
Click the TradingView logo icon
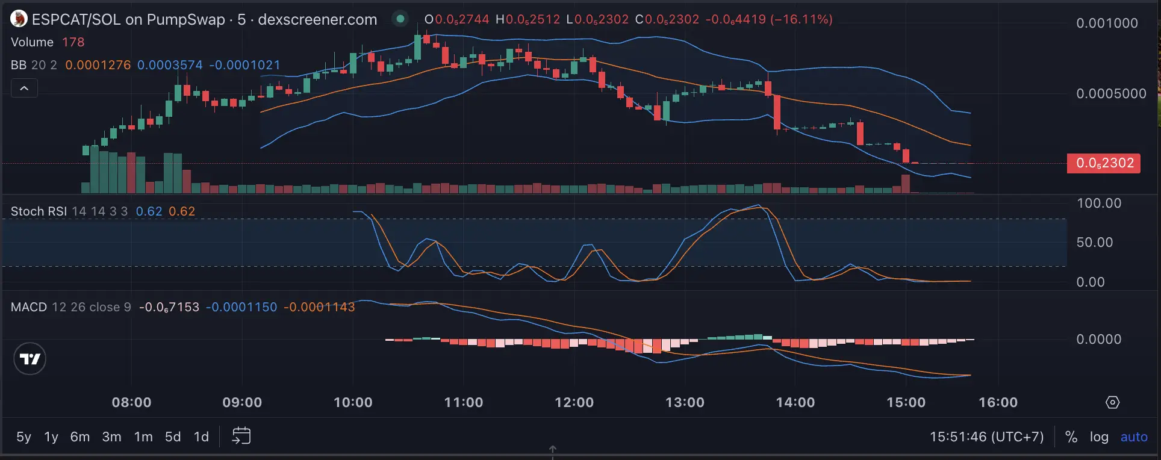click(30, 359)
